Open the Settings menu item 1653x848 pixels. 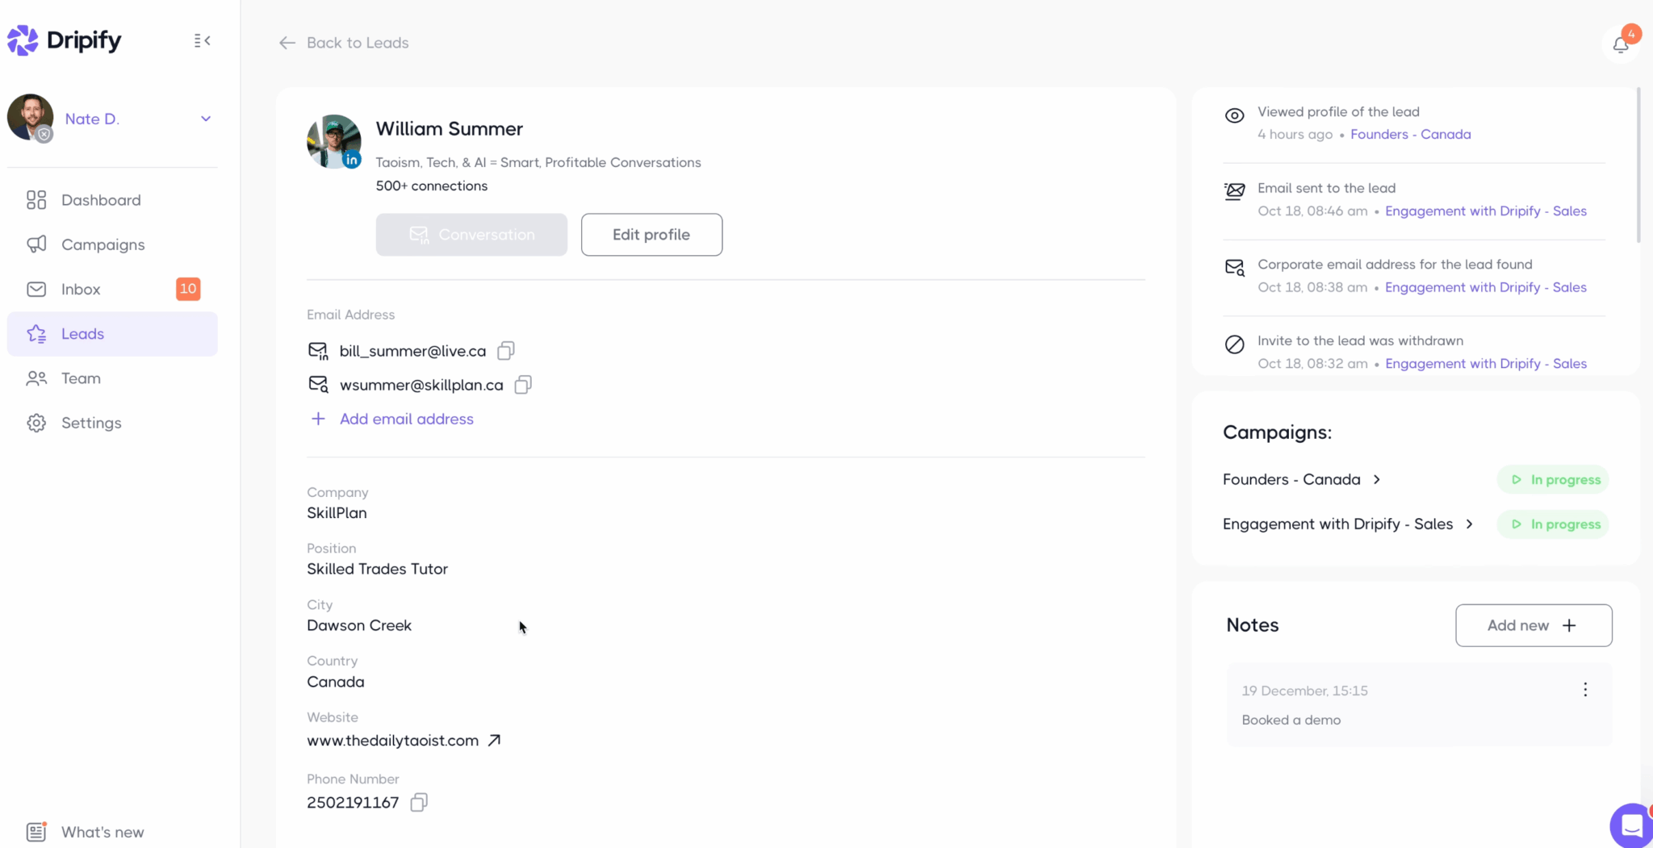(112, 423)
